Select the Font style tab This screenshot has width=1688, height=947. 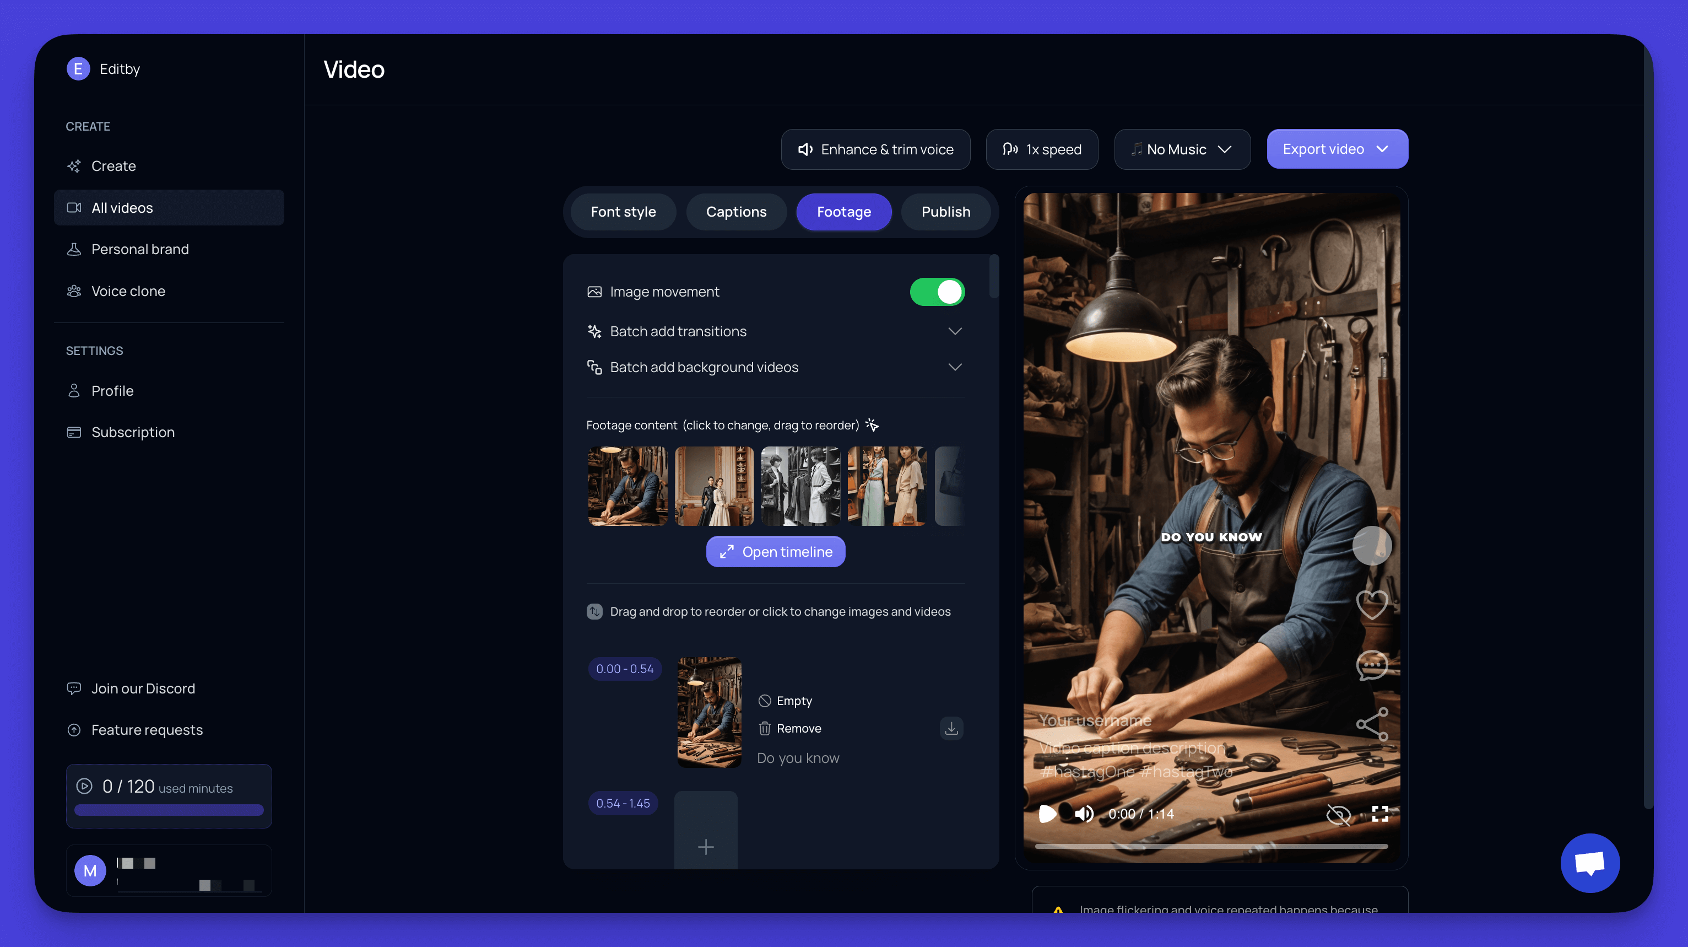pos(623,211)
